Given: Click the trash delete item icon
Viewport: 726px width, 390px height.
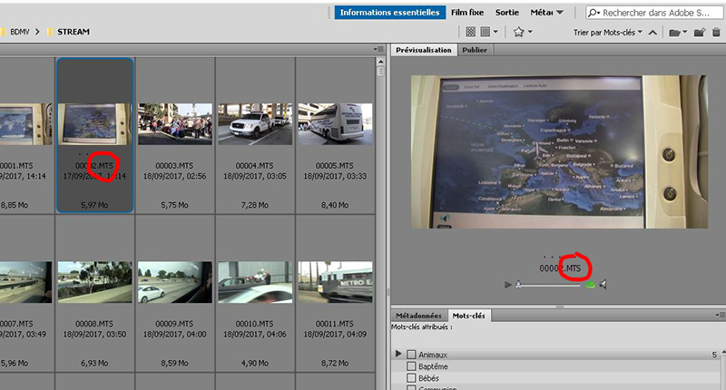Looking at the screenshot, I should point(716,32).
